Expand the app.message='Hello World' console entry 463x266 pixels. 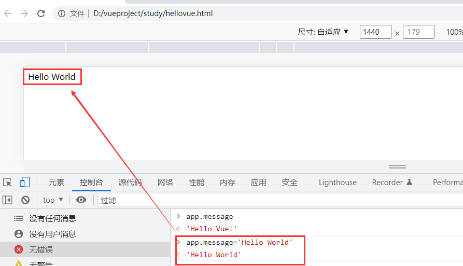pos(179,242)
